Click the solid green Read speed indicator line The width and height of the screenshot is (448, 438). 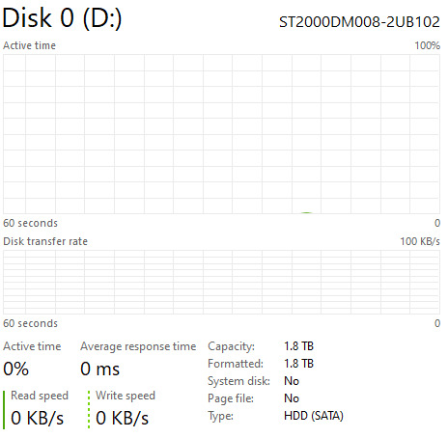[x=4, y=409]
